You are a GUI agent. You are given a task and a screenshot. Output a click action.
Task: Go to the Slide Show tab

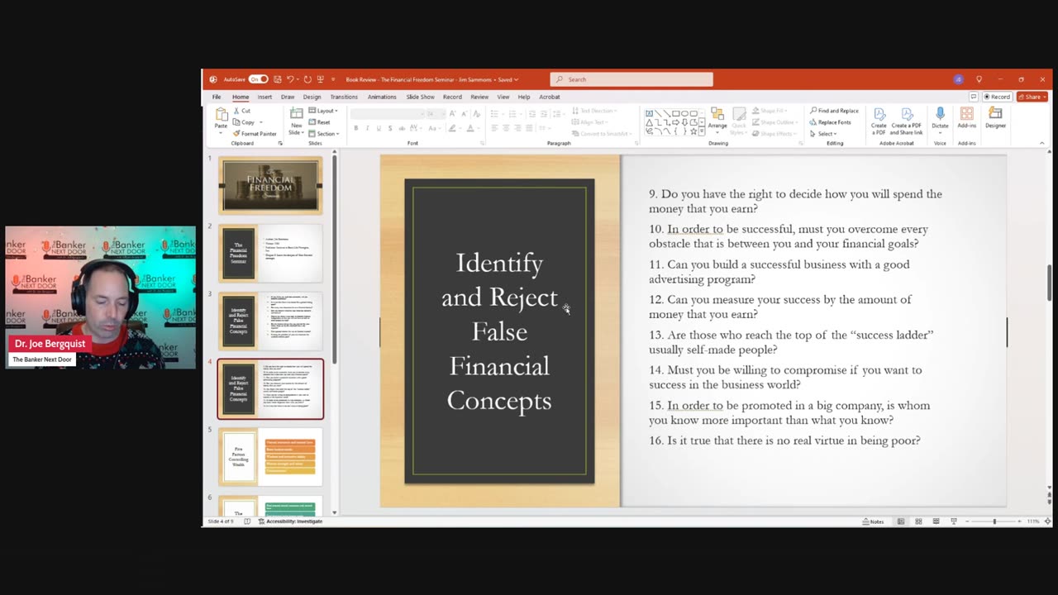(420, 97)
